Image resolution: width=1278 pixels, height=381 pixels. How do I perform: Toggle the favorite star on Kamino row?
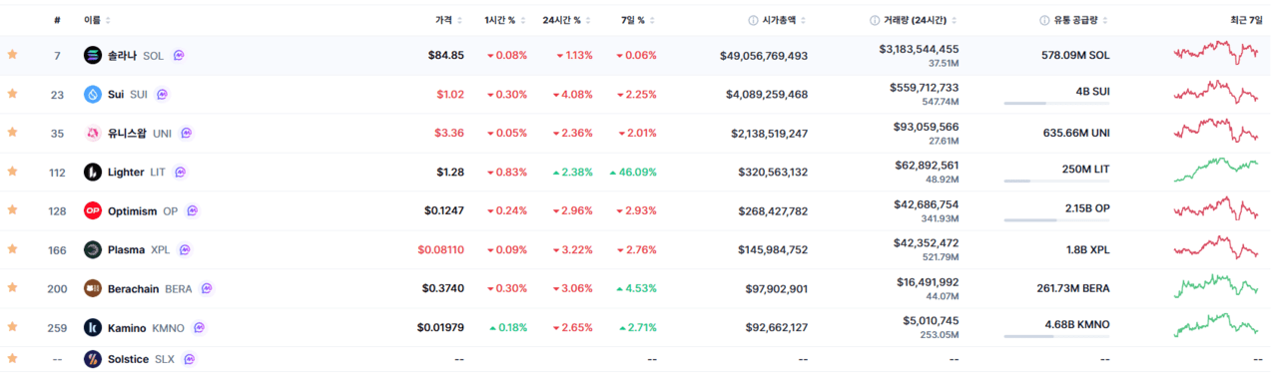click(12, 327)
